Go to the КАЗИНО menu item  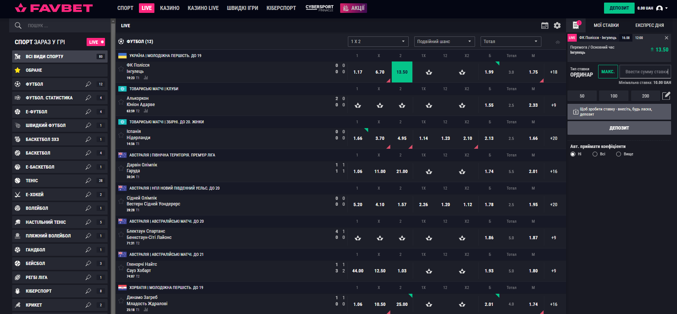tap(170, 8)
